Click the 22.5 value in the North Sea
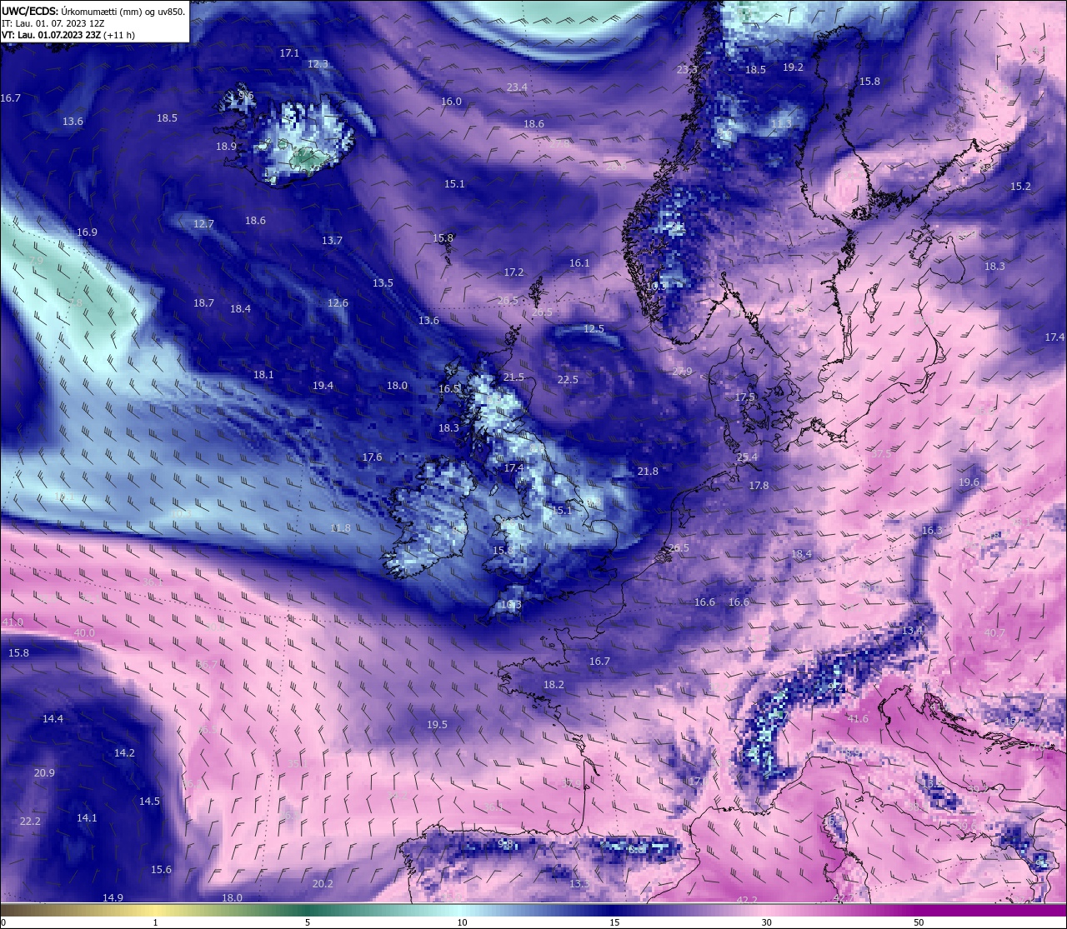Screen dimensions: 1067x929 (568, 380)
